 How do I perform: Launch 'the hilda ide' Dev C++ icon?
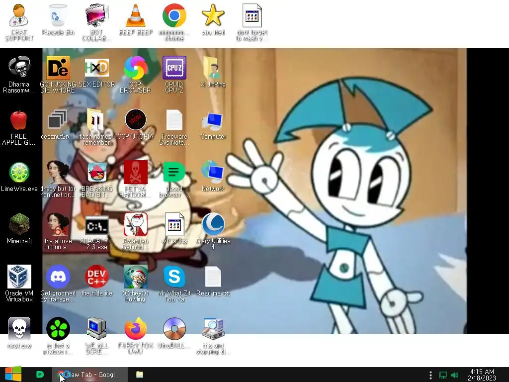click(x=97, y=282)
